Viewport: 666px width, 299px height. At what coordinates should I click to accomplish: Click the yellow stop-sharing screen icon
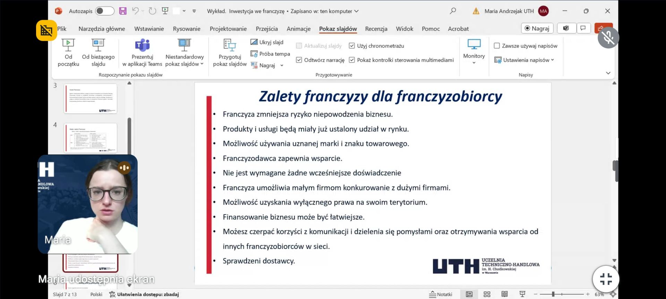46,31
